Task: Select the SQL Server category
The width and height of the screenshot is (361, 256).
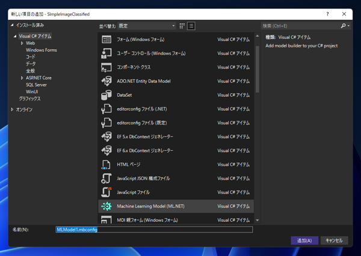Action: click(36, 85)
